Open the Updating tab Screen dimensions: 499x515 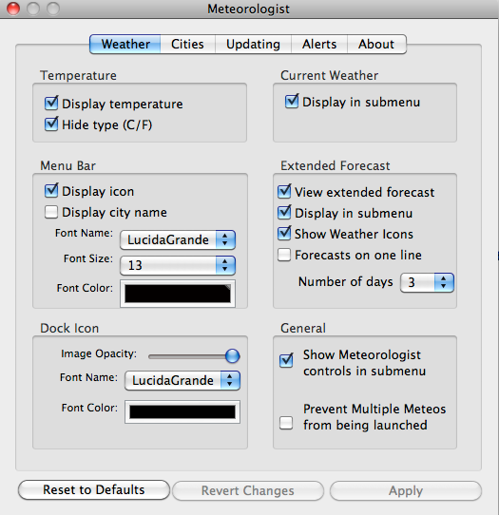pyautogui.click(x=253, y=44)
